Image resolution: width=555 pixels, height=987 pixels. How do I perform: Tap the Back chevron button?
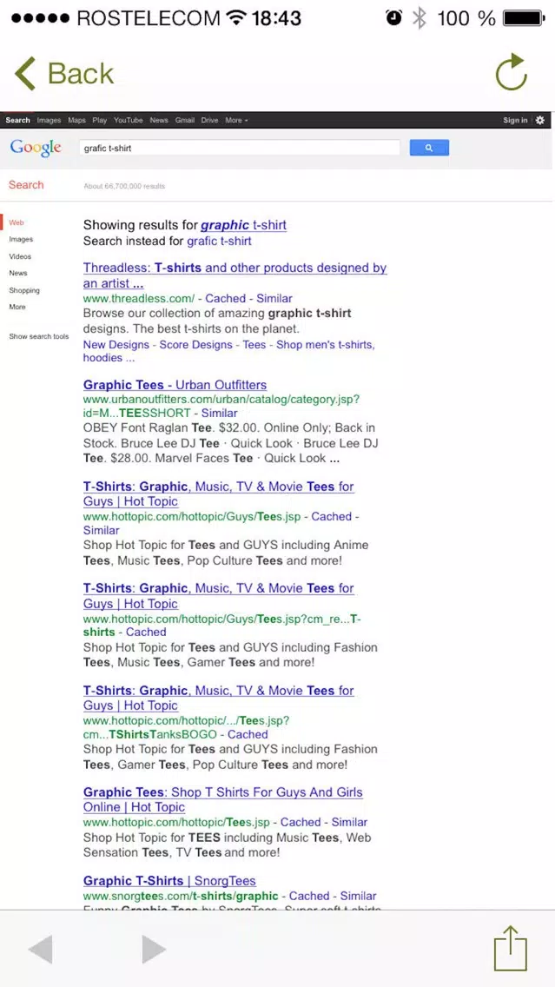coord(64,74)
